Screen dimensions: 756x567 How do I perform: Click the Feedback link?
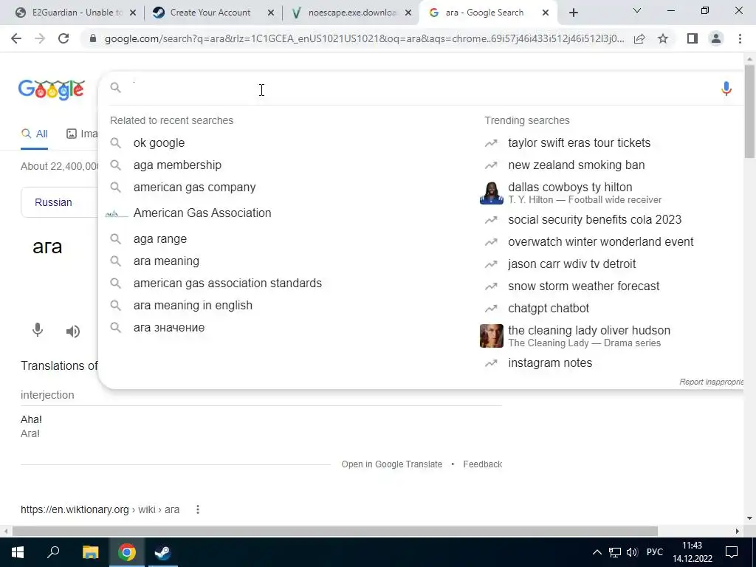[x=483, y=464]
